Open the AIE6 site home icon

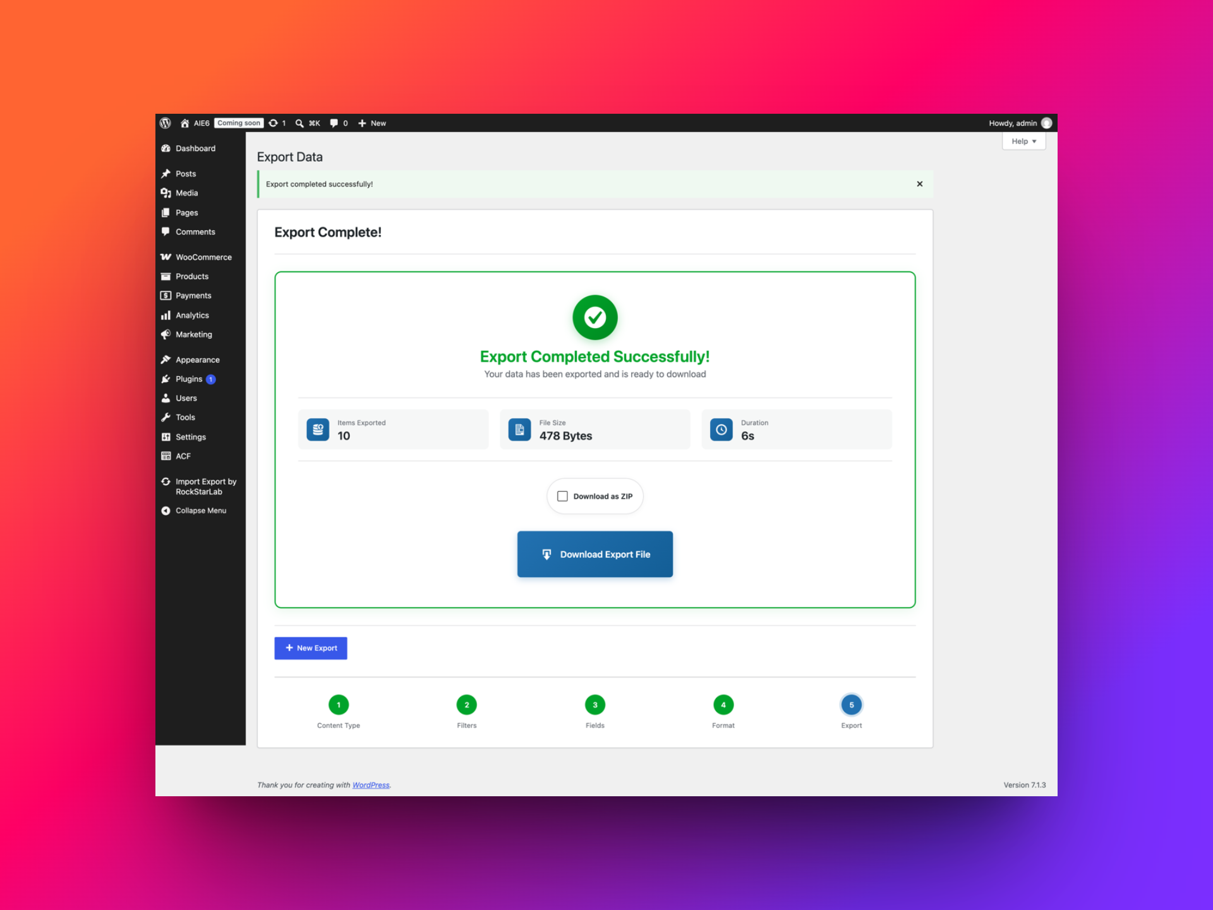pos(184,123)
